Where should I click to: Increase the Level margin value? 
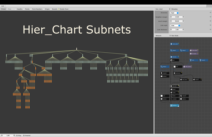pyautogui.click(x=183, y=21)
